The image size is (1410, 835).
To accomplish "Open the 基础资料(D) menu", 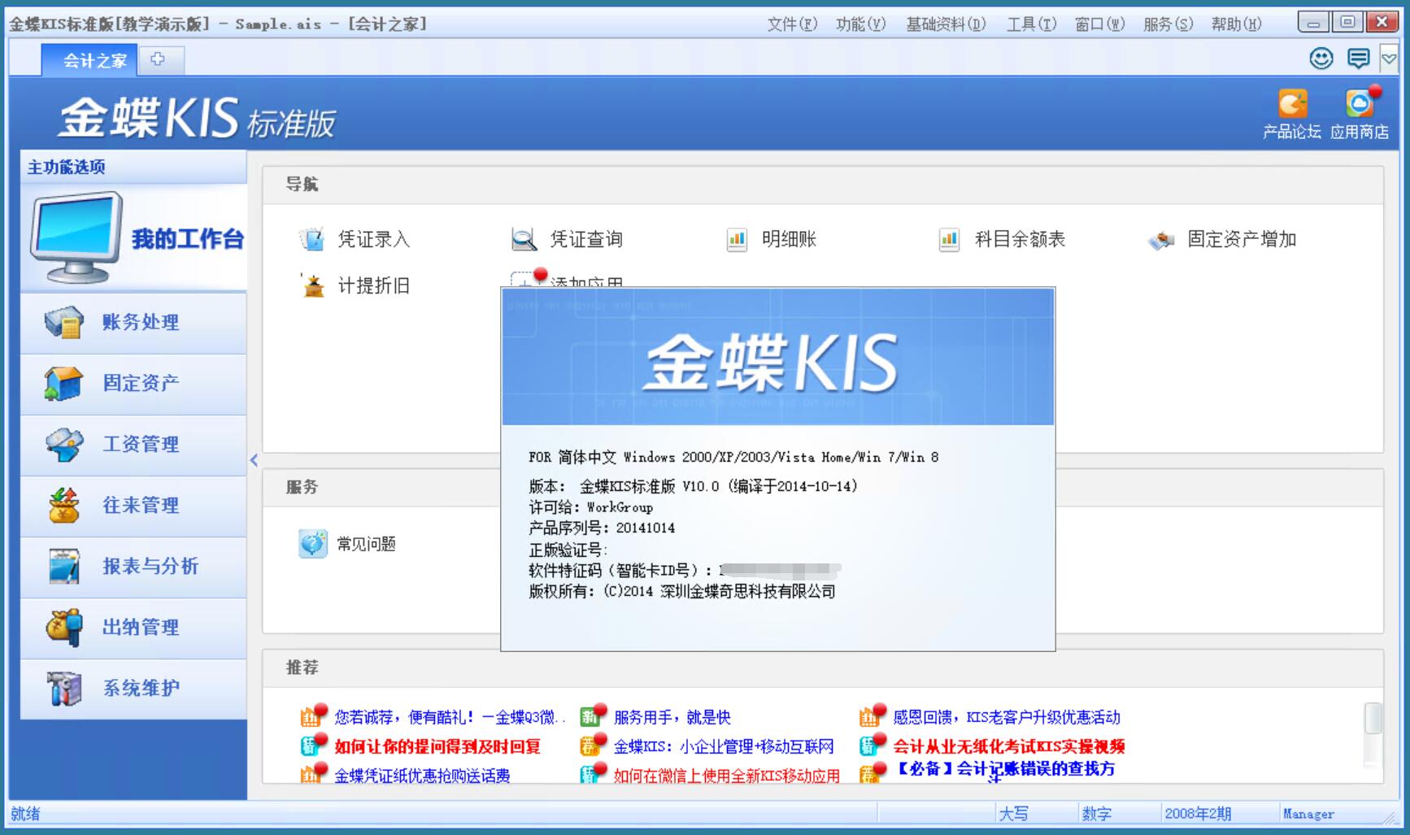I will click(946, 24).
